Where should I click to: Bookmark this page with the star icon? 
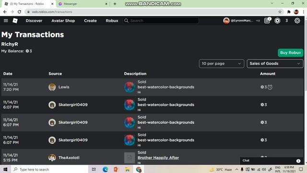(x=280, y=12)
